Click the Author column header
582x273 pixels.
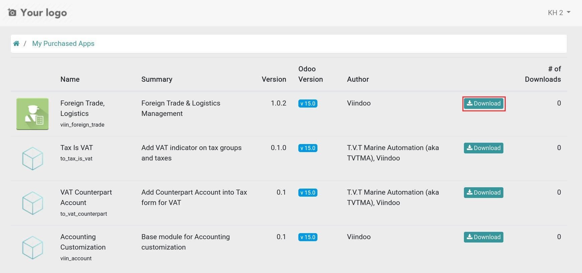(x=358, y=79)
